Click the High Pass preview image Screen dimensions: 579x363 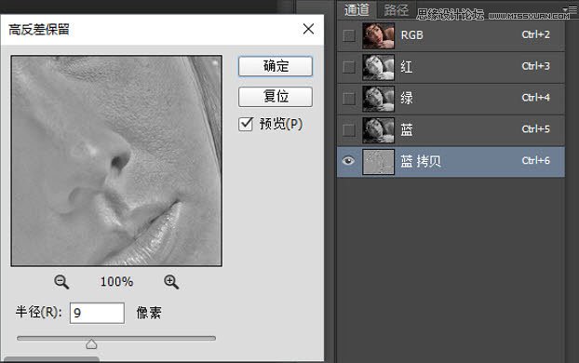coord(116,161)
